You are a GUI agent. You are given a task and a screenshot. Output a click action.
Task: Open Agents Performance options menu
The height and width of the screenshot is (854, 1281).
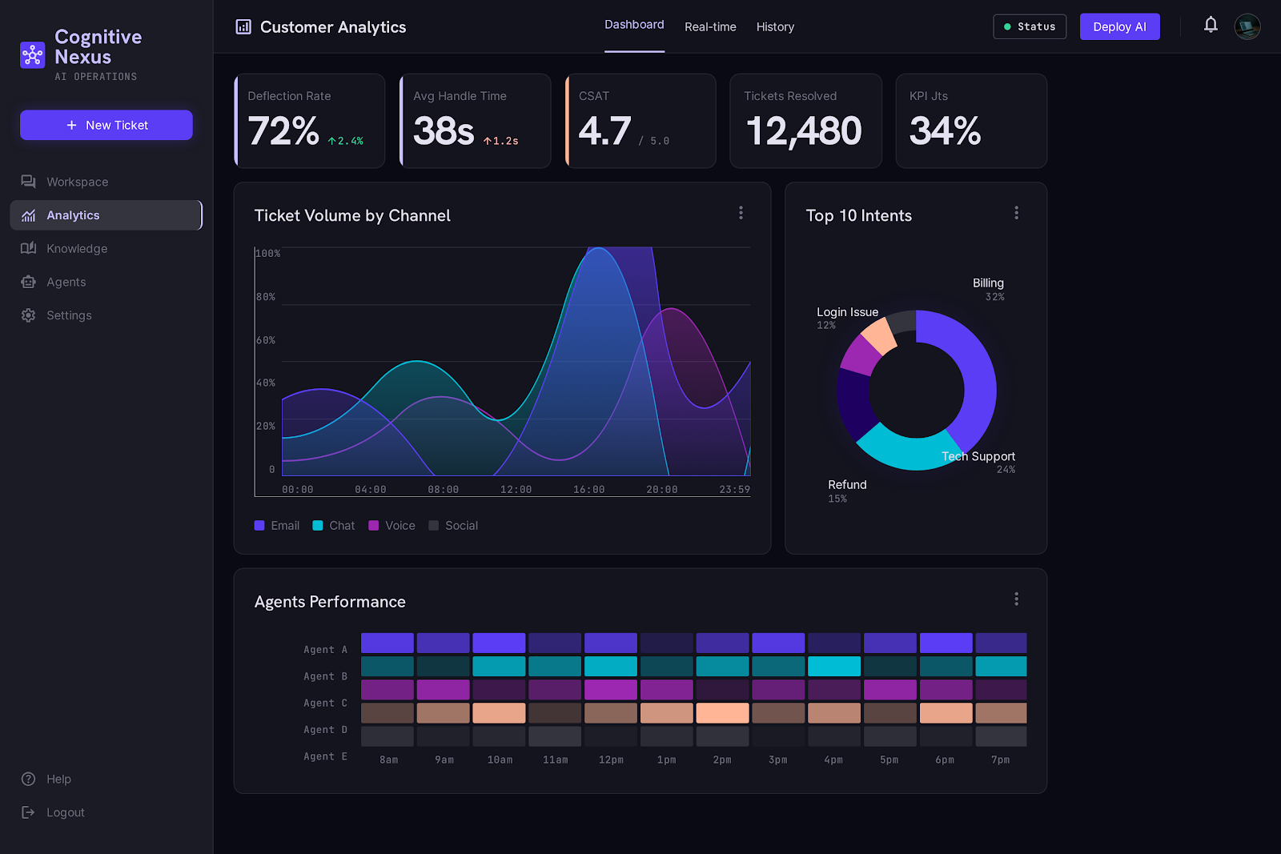coord(1017,599)
